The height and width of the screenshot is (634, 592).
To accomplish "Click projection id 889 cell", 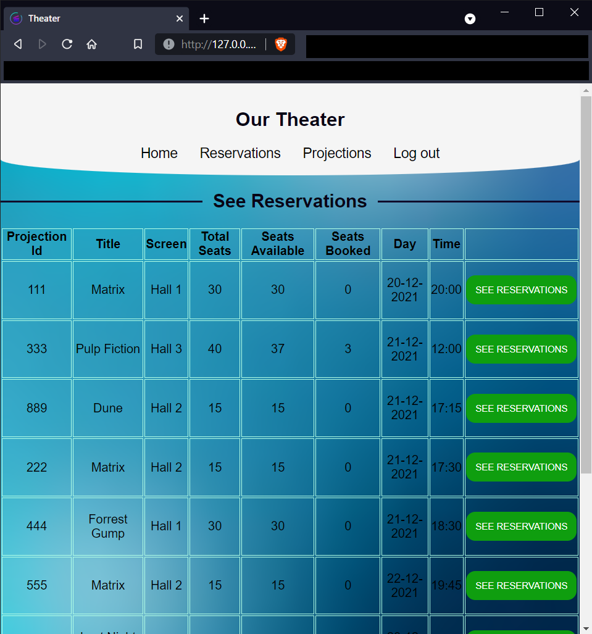I will pyautogui.click(x=37, y=408).
